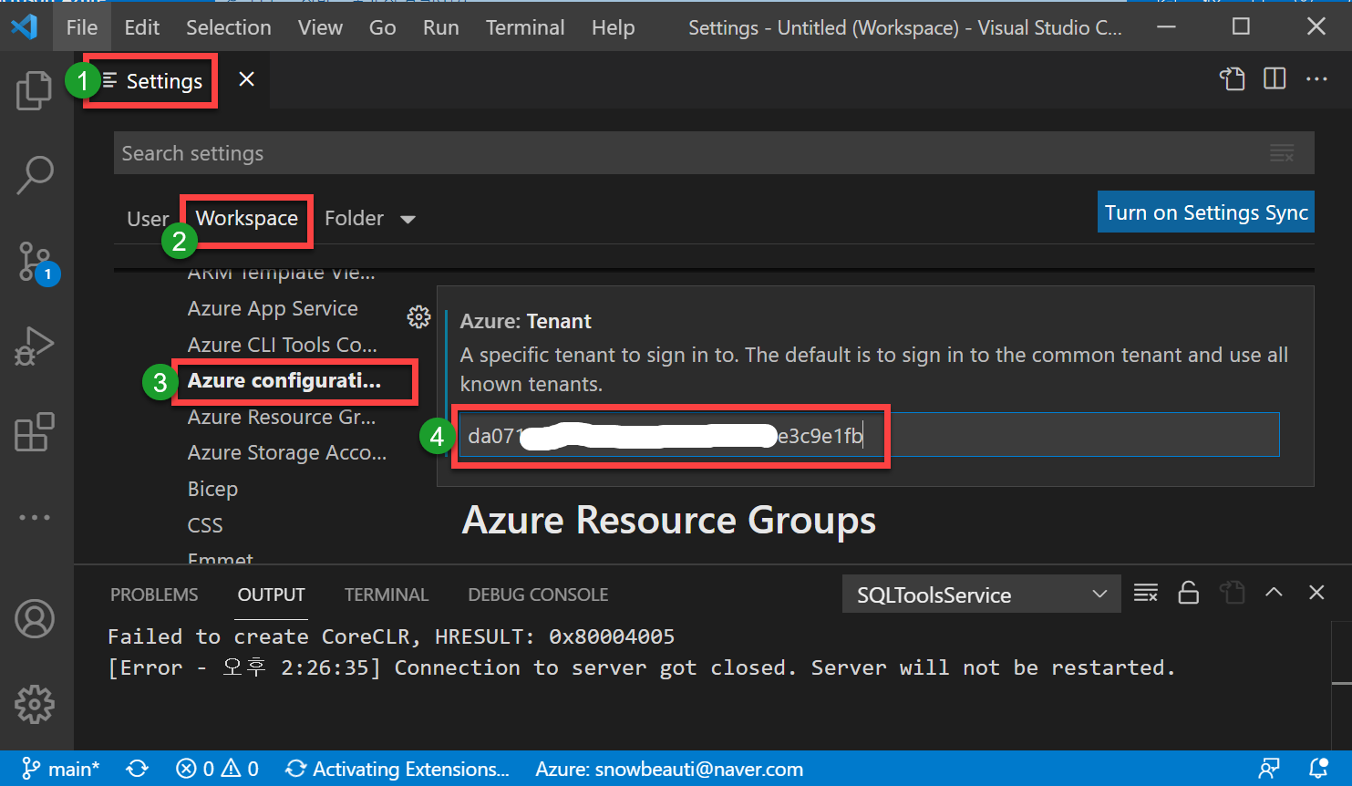Clear the output panel
This screenshot has height=786, width=1352.
point(1146,593)
